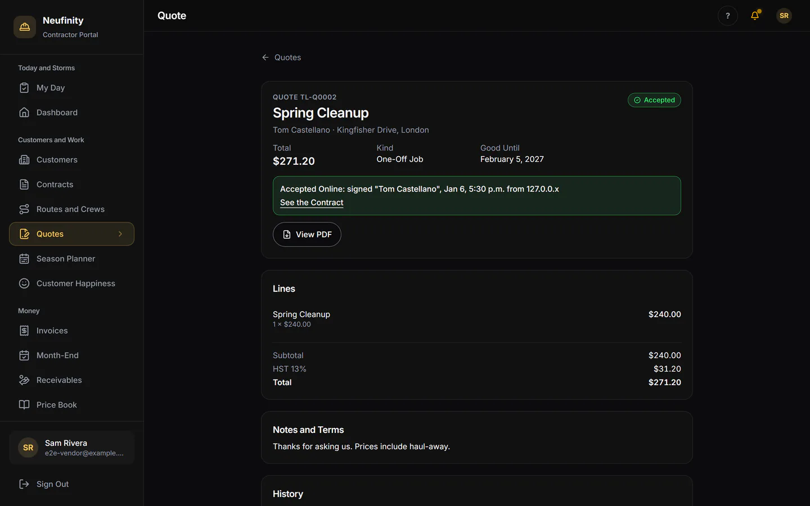Viewport: 810px width, 506px height.
Task: Open the Sam Rivera profile card
Action: [71, 448]
